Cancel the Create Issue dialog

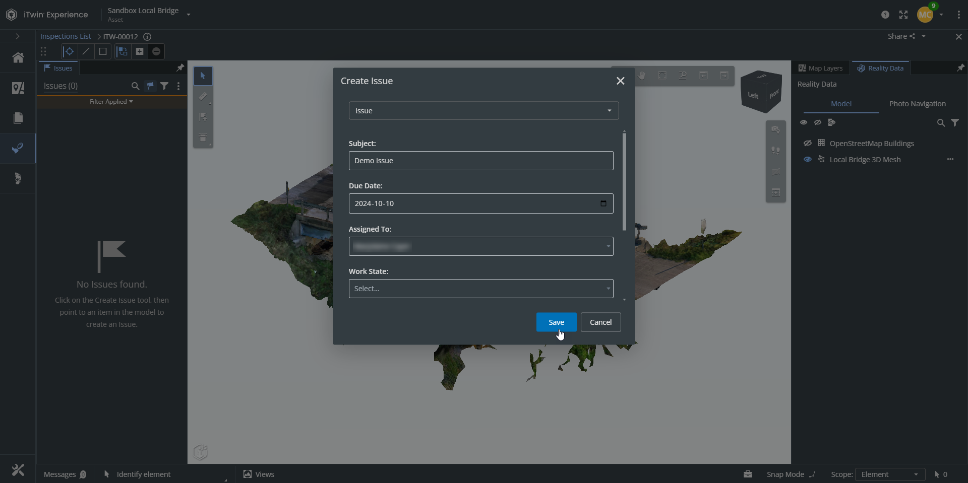[600, 322]
